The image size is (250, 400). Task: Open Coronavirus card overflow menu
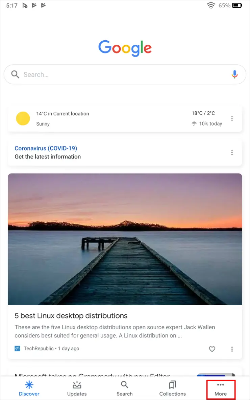(232, 153)
